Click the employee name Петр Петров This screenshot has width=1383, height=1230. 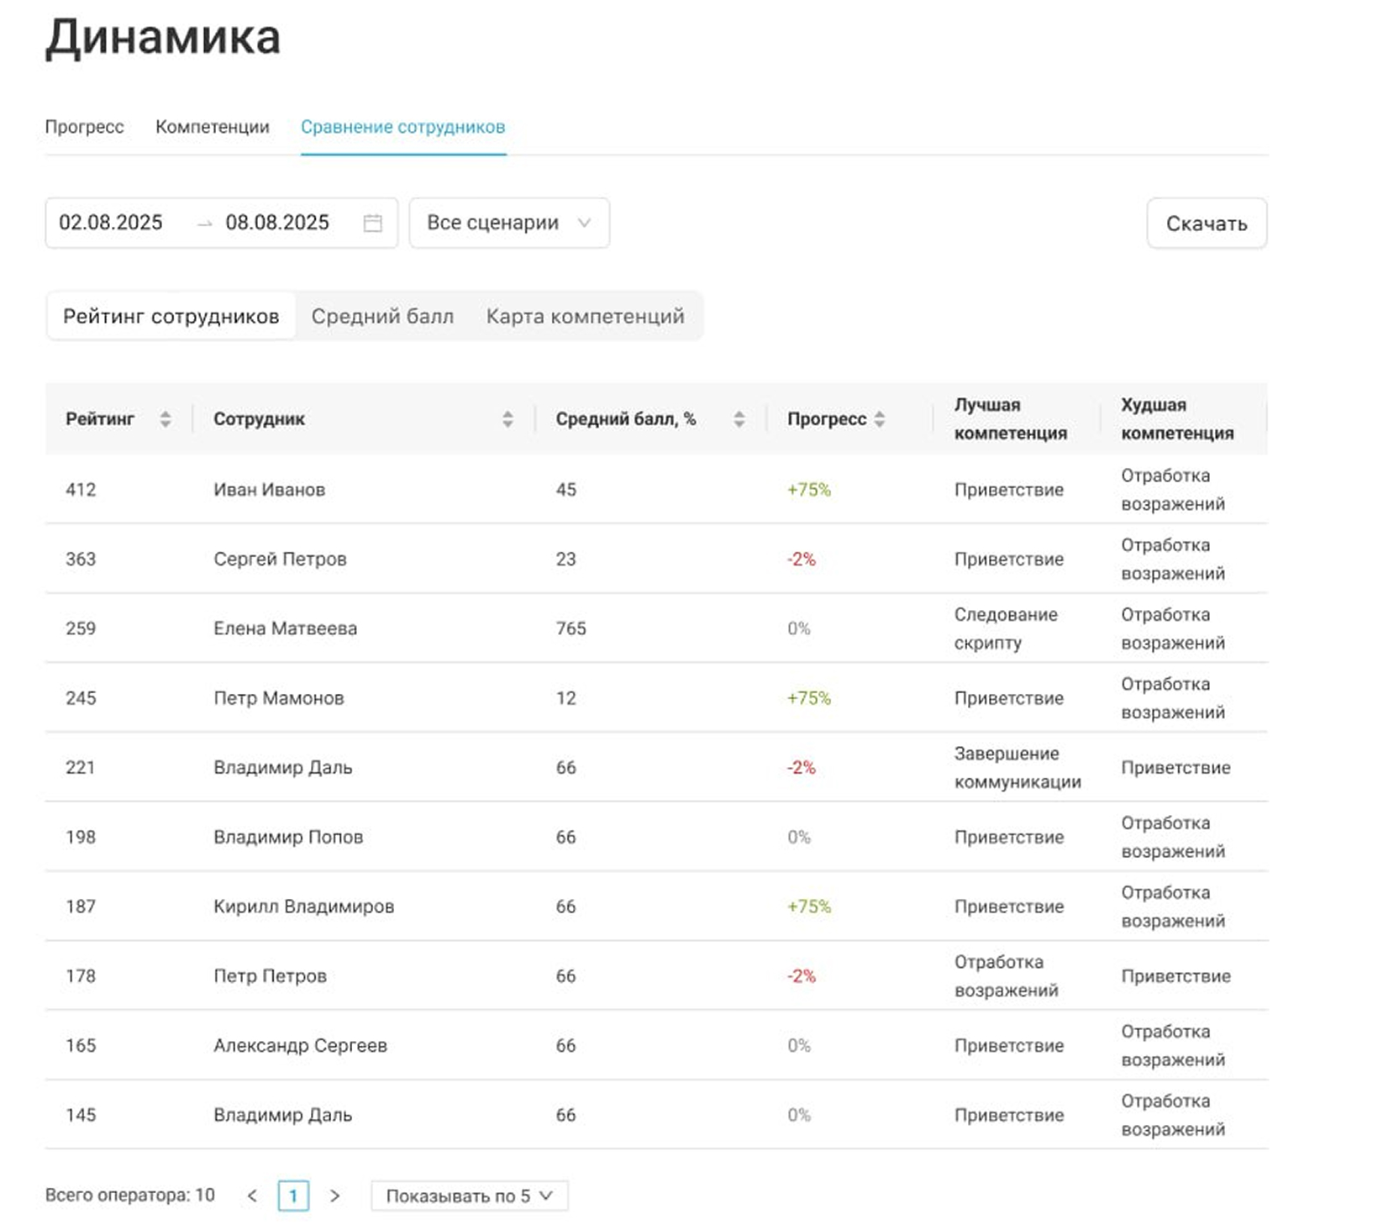click(x=270, y=976)
